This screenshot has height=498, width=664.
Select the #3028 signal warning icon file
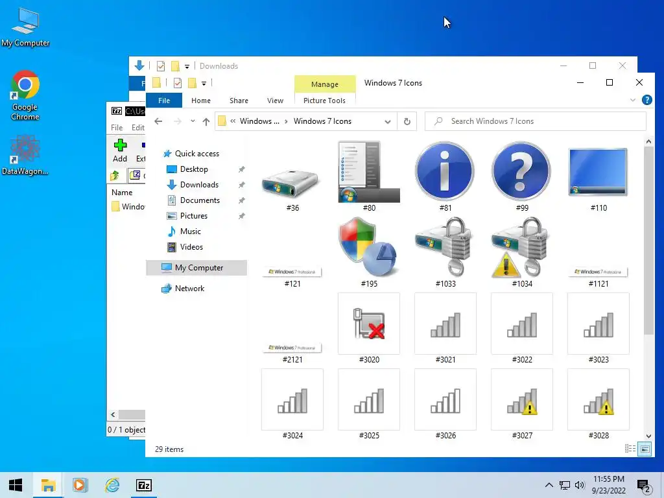click(x=599, y=405)
